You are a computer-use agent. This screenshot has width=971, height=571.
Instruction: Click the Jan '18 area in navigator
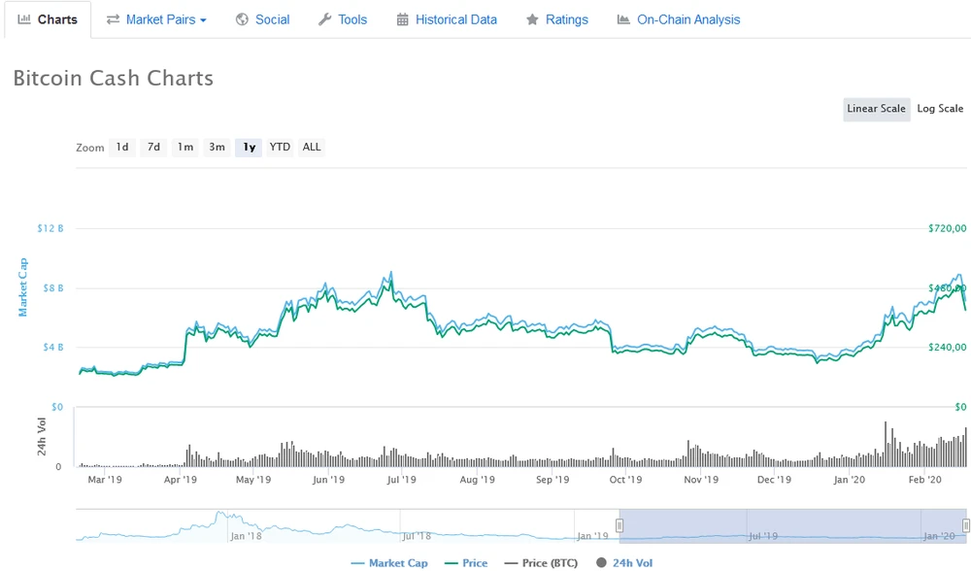coord(246,536)
